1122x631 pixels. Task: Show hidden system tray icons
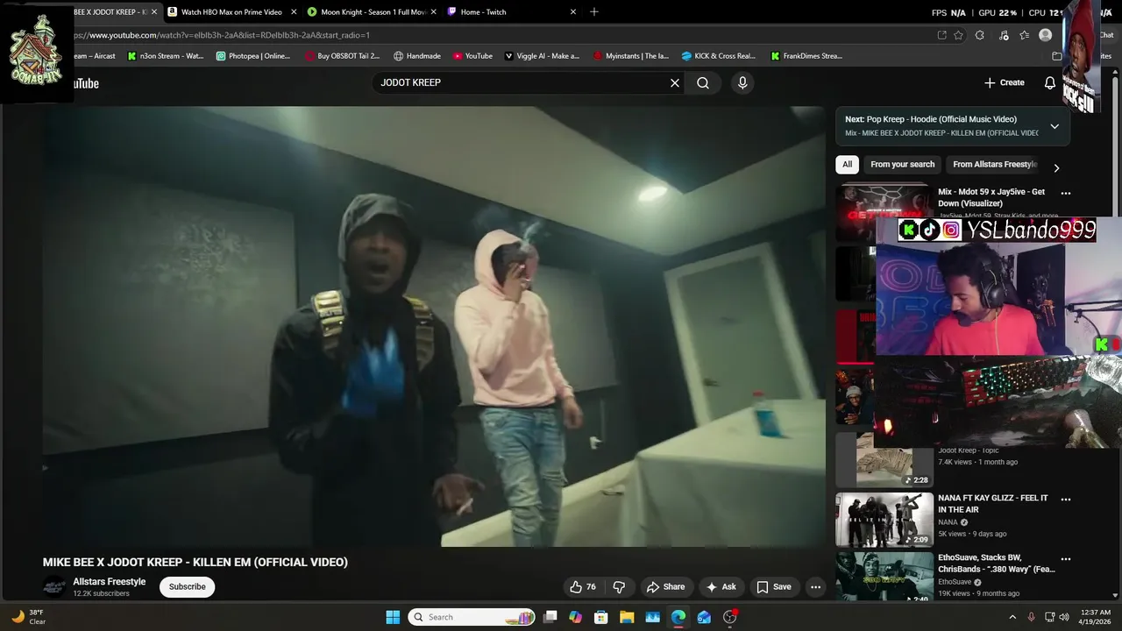pos(1012,617)
